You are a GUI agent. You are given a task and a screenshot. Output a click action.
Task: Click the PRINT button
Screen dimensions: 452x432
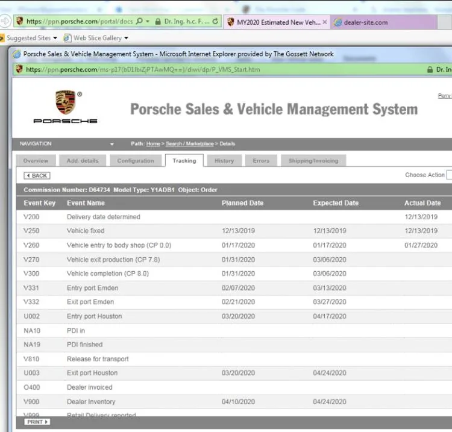coord(37,422)
